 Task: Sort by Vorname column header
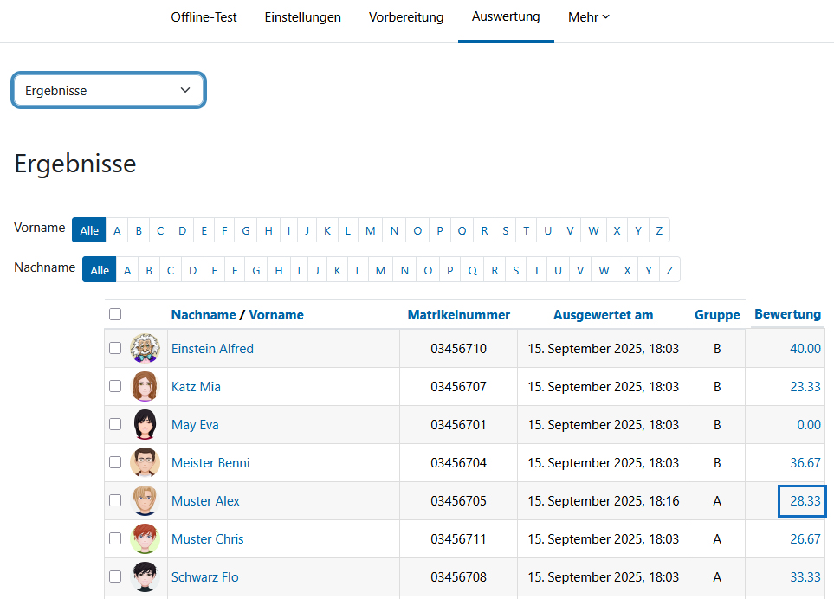click(x=276, y=314)
